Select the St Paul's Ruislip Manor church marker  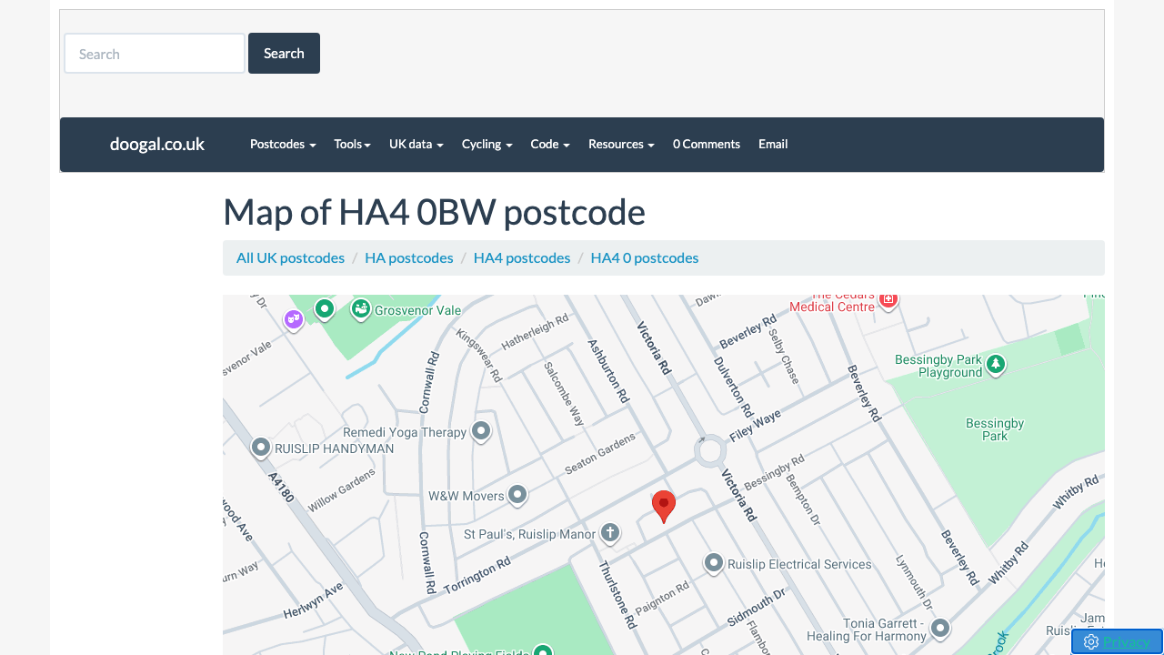click(x=609, y=532)
